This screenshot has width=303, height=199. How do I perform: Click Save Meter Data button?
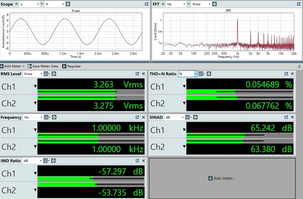coord(43,66)
